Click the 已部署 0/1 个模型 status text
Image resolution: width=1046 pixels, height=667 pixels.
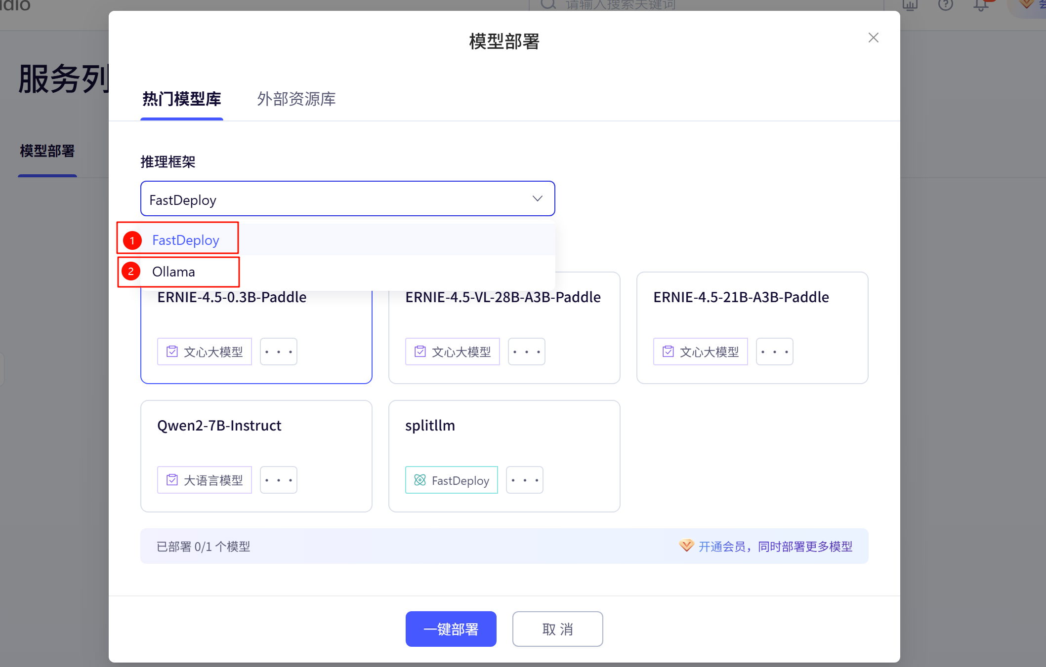[x=204, y=547]
